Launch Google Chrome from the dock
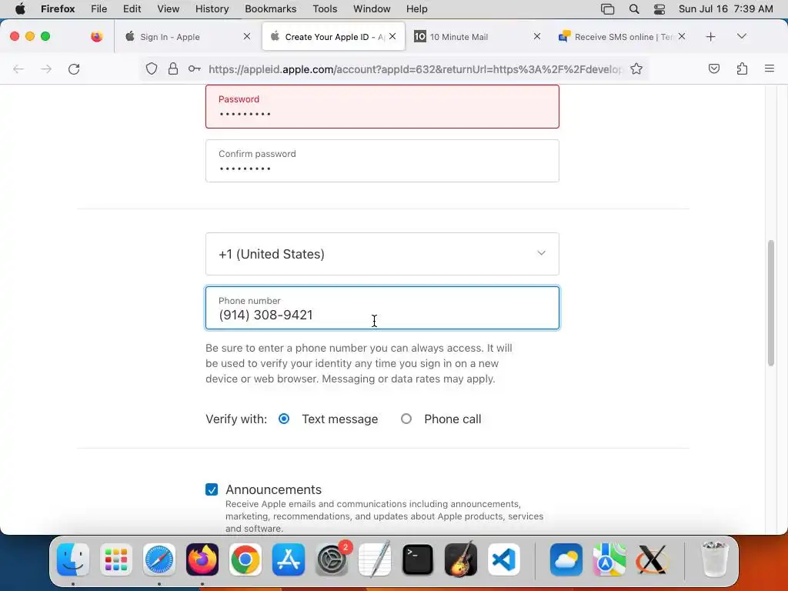 245,559
